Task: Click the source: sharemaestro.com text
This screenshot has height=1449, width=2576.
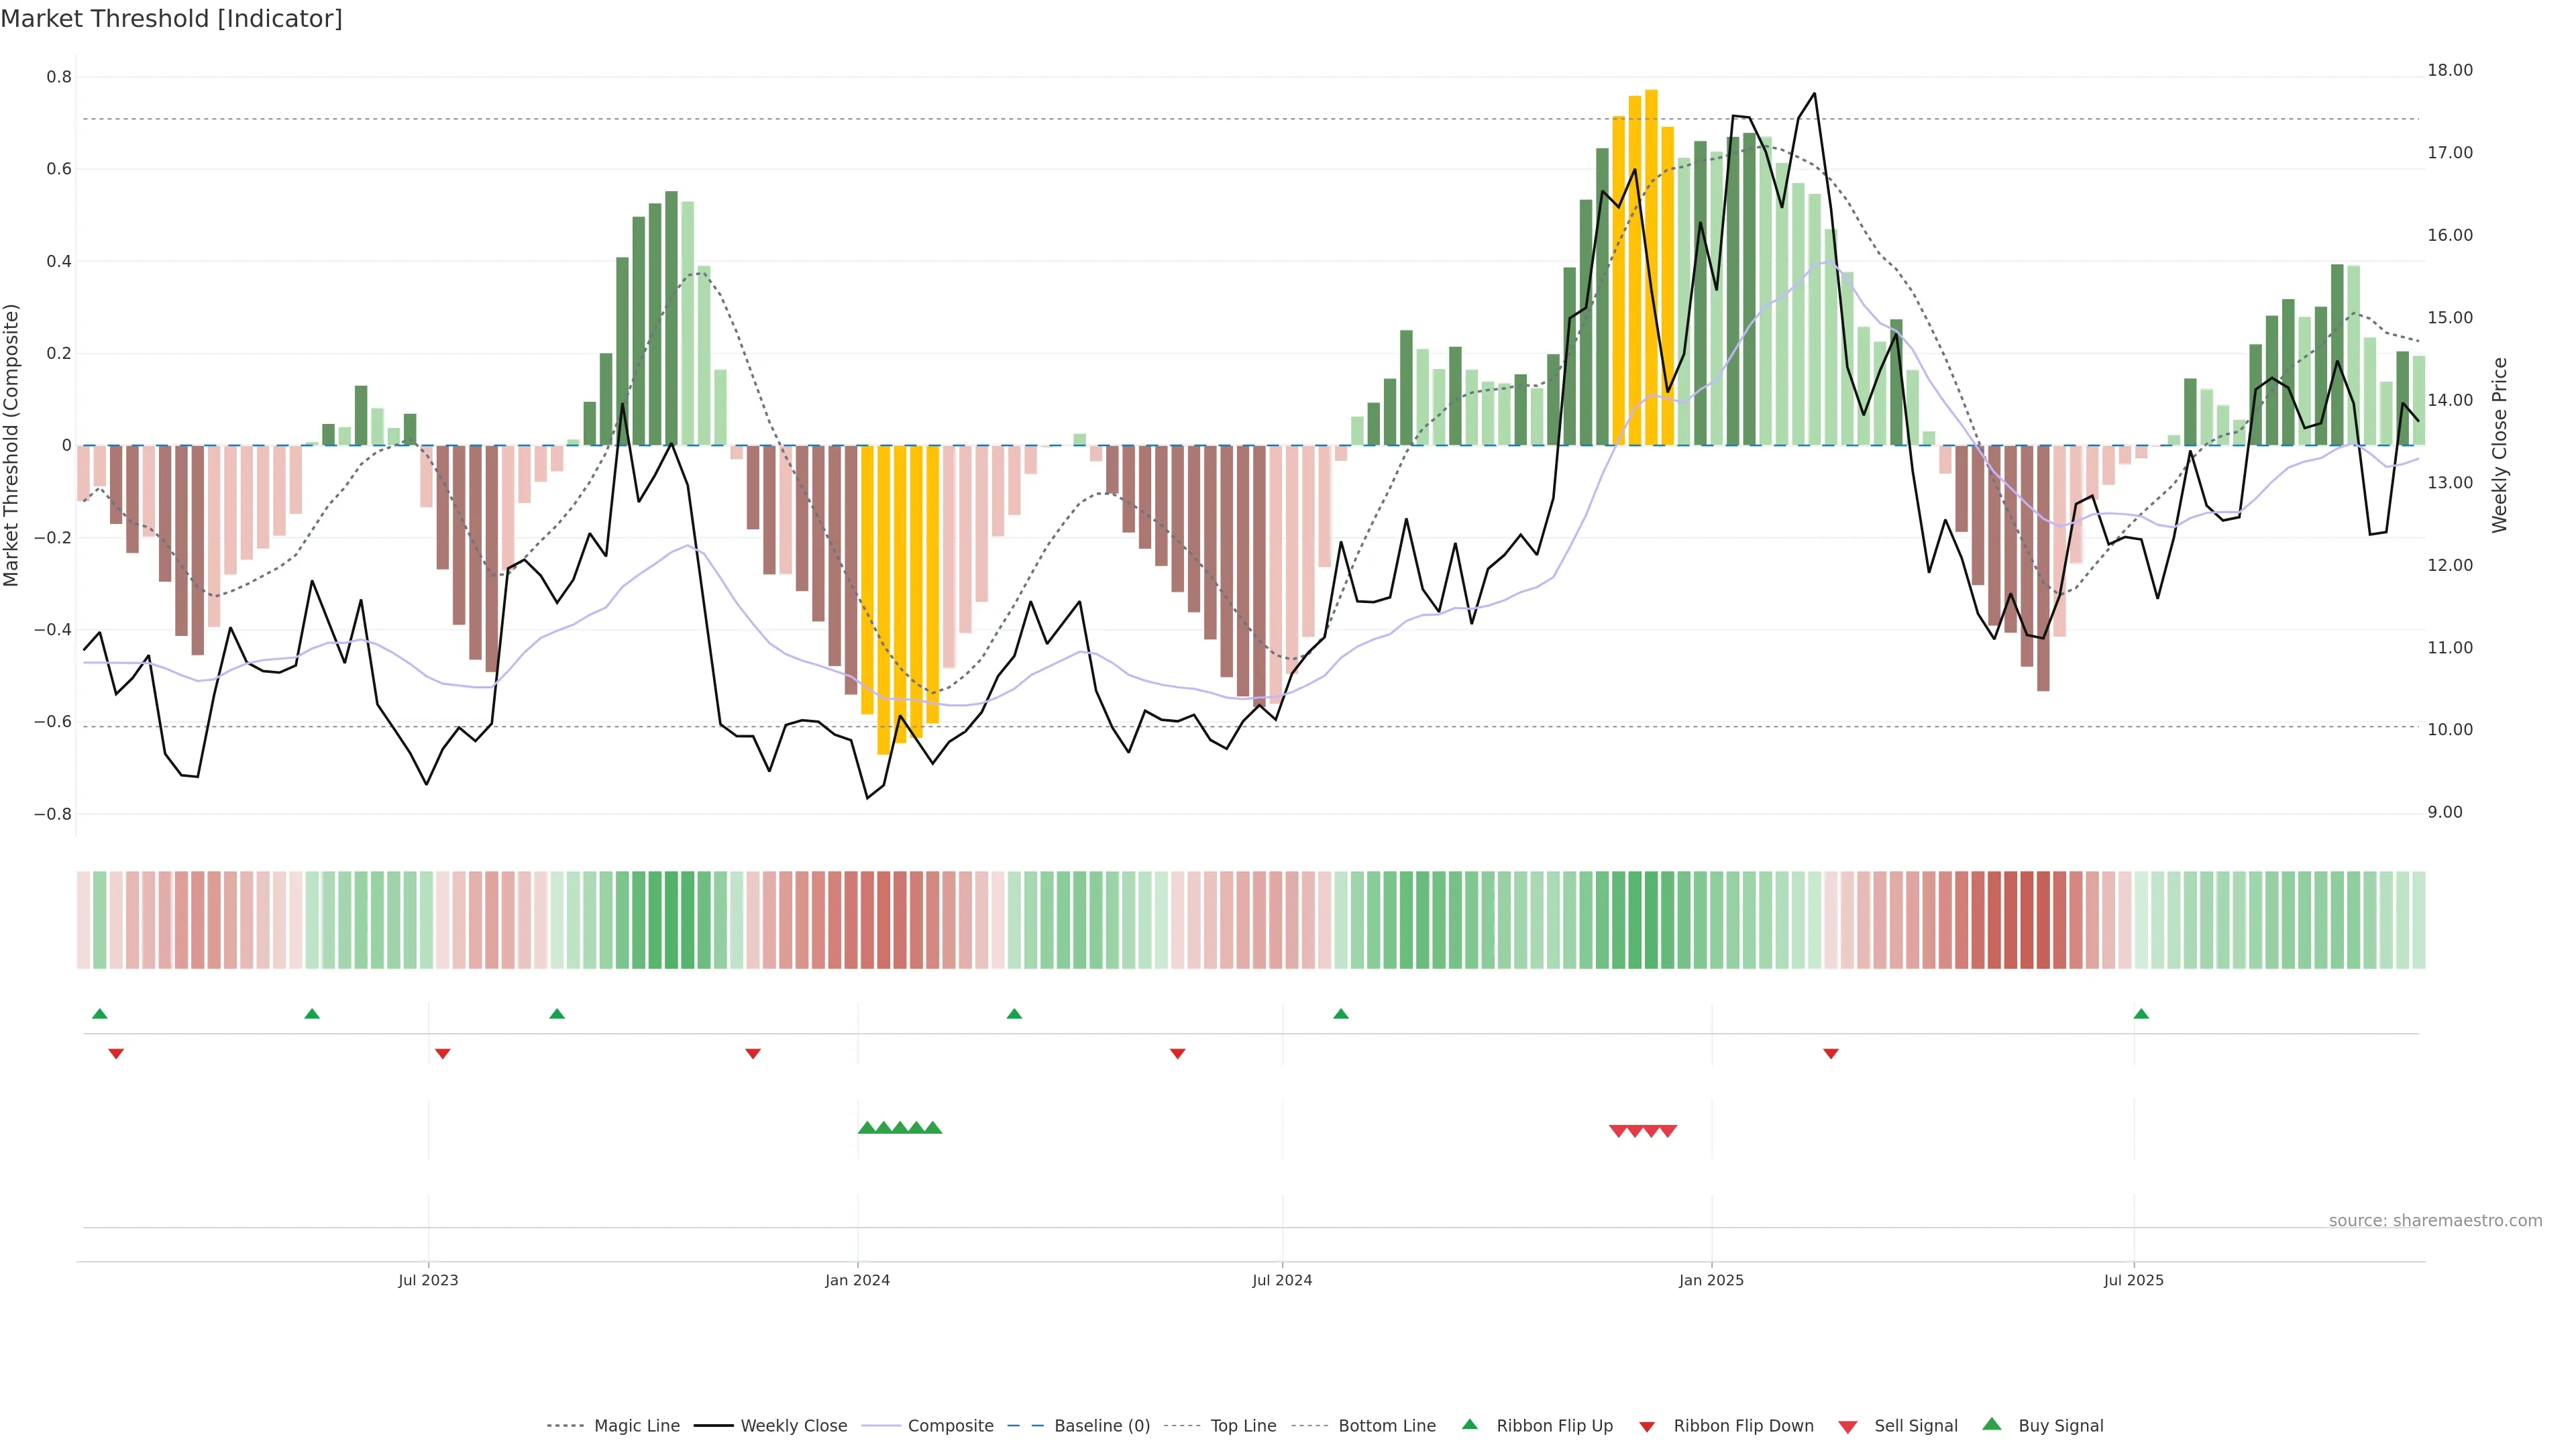Action: click(2435, 1220)
